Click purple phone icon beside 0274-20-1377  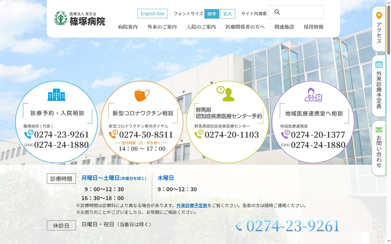click(x=285, y=134)
